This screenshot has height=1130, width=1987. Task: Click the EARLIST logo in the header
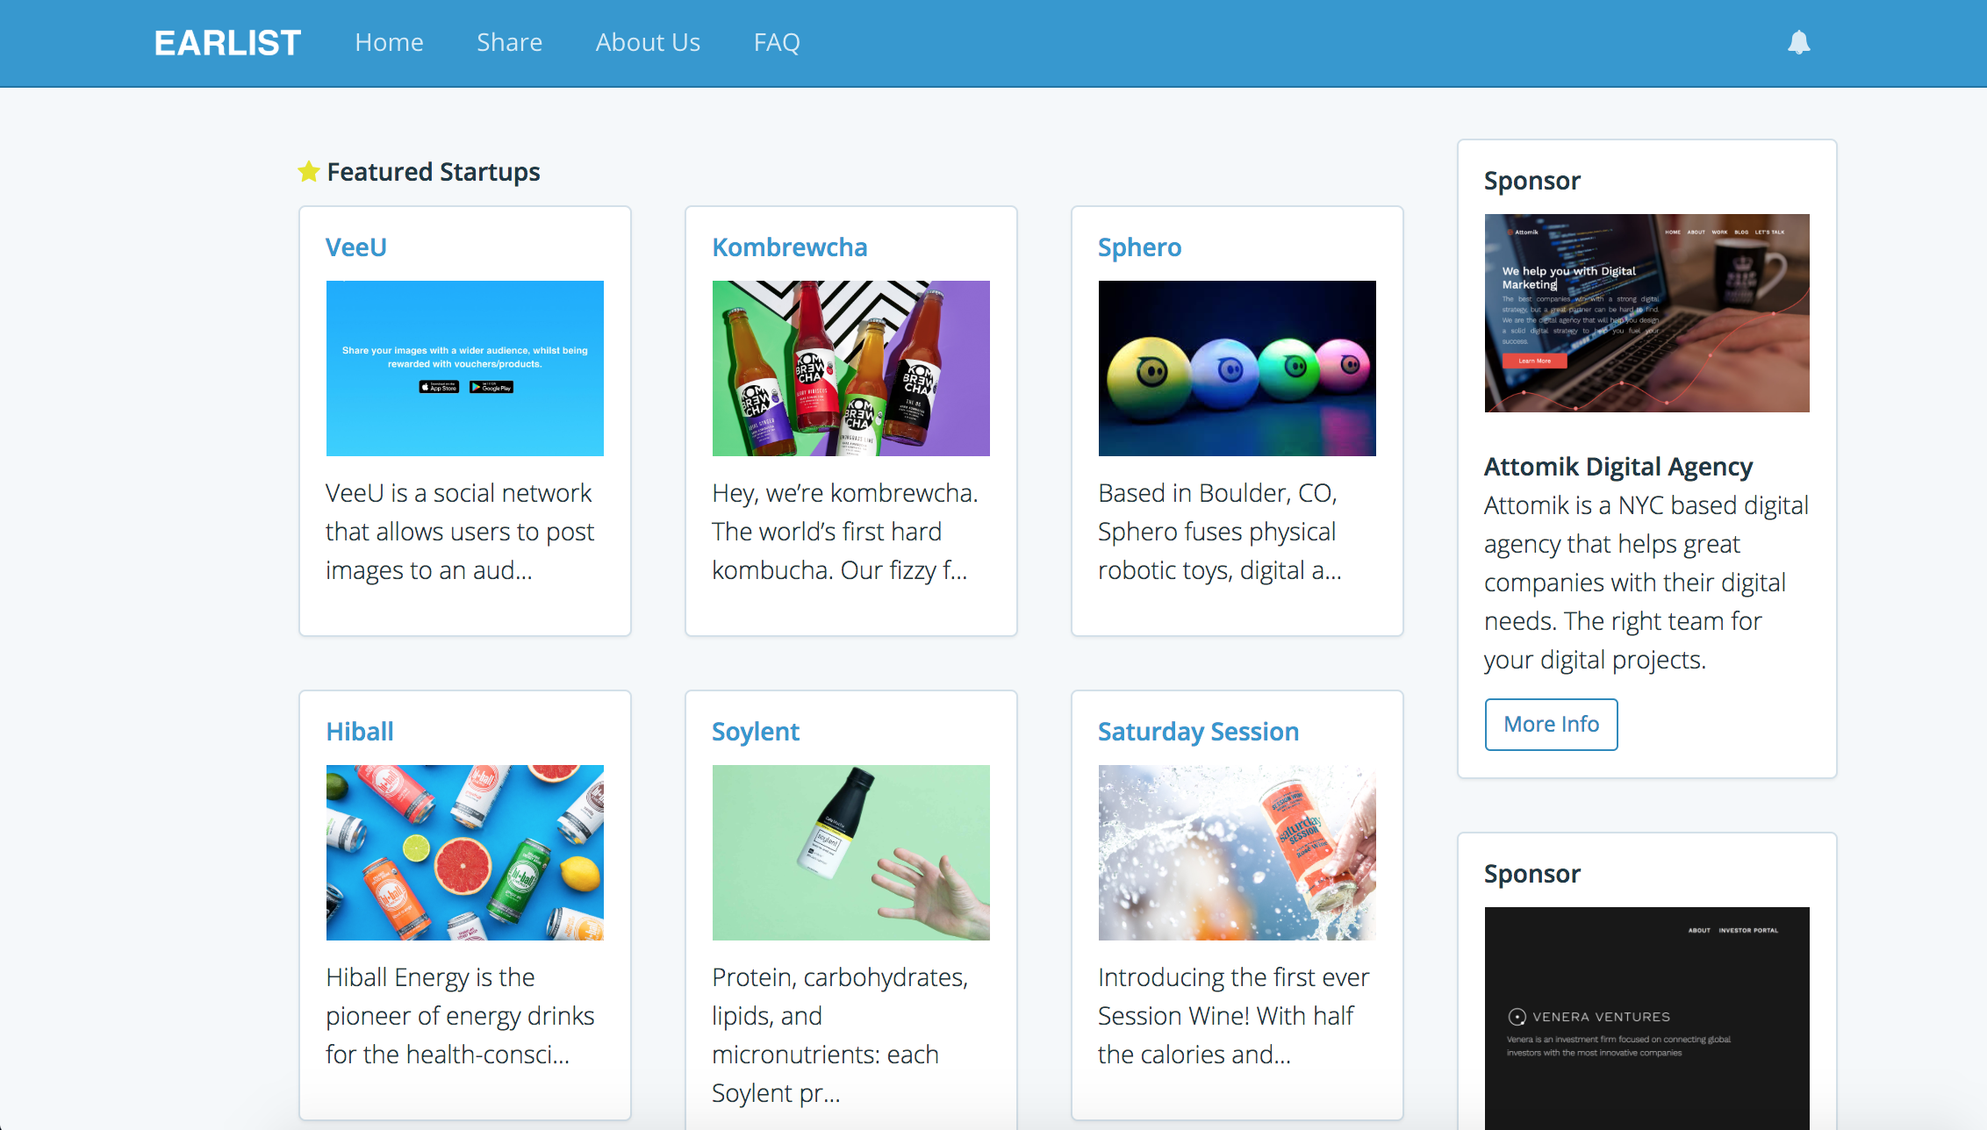click(226, 41)
